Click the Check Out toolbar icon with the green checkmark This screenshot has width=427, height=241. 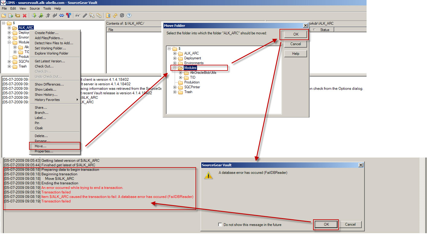(x=41, y=15)
